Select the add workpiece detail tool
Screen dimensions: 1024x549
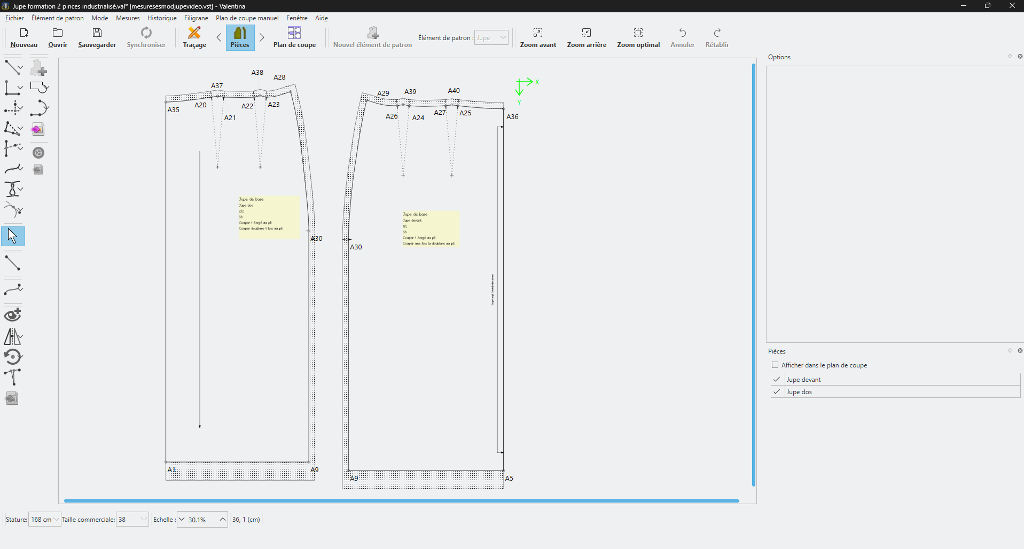(38, 68)
